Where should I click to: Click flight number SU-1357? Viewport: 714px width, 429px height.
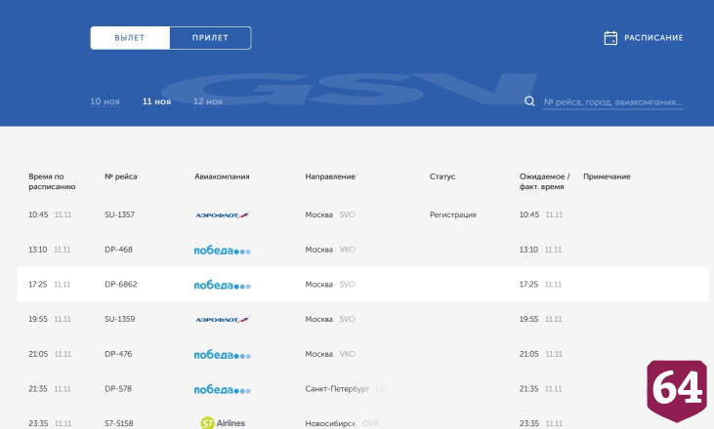pos(120,214)
